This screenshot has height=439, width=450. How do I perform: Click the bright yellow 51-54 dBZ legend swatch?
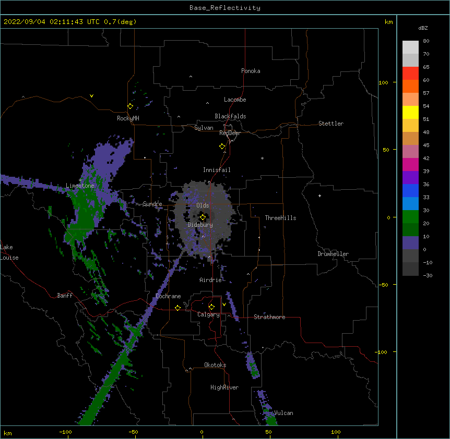pyautogui.click(x=410, y=112)
